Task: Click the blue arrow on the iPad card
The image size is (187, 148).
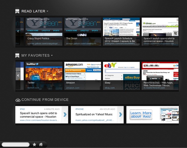Action: [x=65, y=115]
